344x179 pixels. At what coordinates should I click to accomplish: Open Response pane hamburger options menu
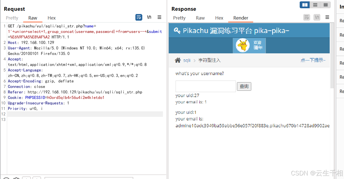point(327,17)
